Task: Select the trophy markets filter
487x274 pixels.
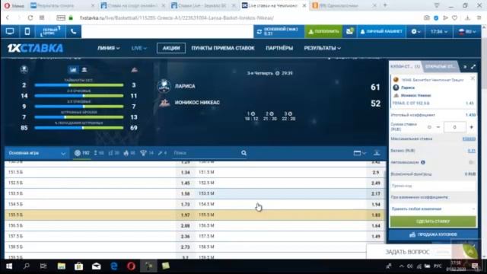Action: tap(147, 153)
